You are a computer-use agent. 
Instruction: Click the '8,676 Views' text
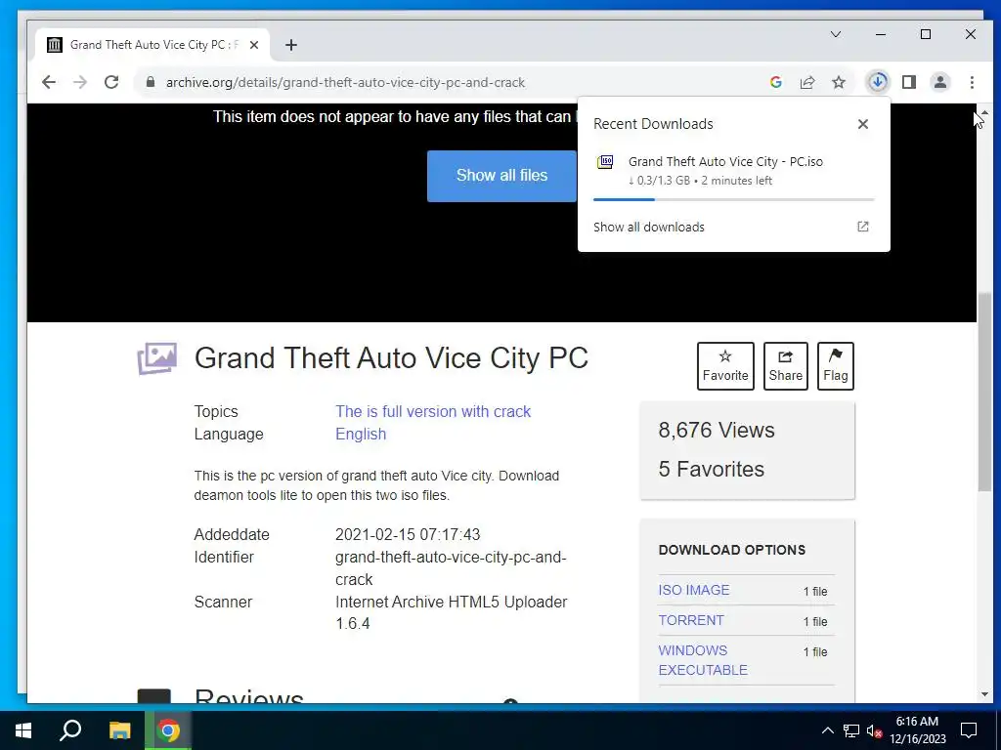(717, 430)
